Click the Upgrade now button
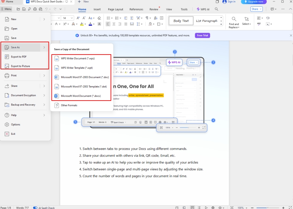293x209 pixels. pos(254,2)
